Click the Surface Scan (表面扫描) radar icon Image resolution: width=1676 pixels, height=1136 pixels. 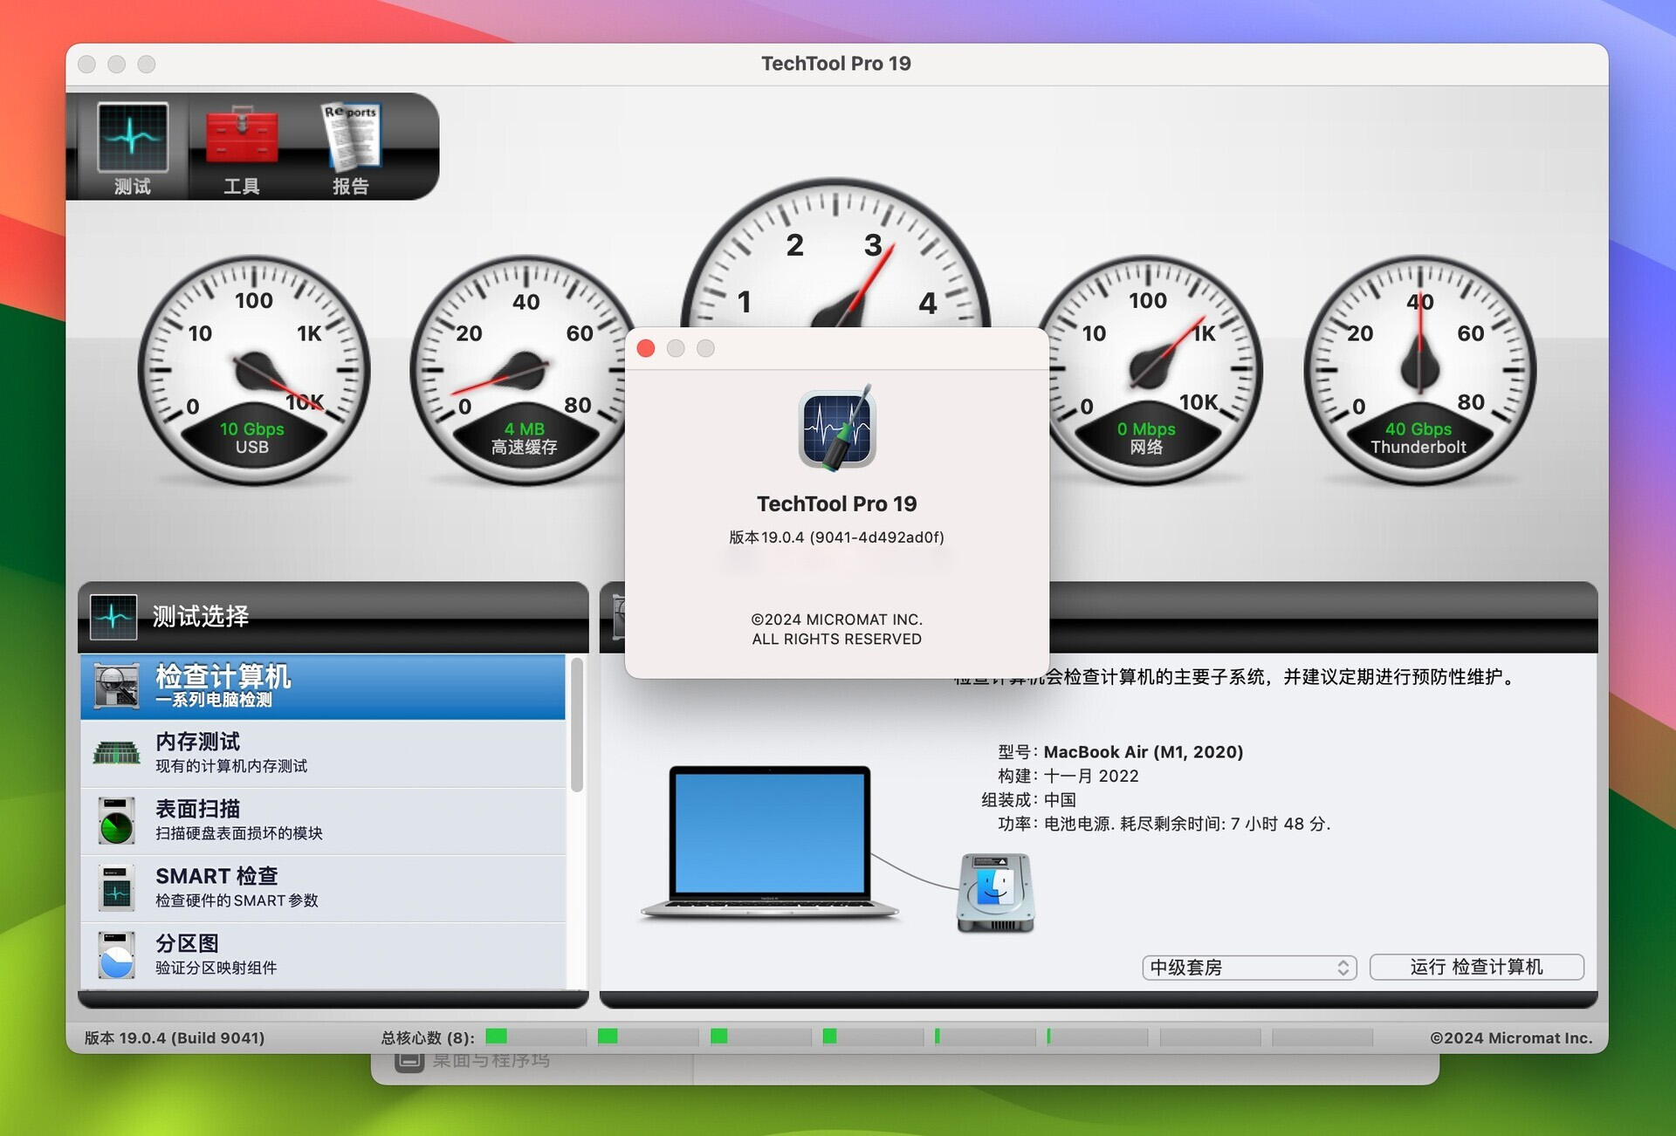116,820
